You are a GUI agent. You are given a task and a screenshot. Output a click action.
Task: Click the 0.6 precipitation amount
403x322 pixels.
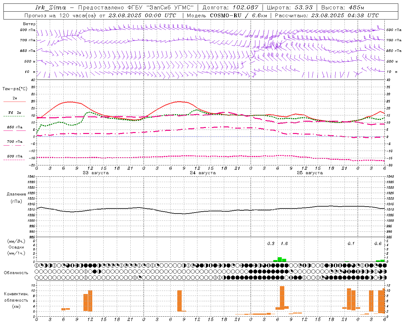pyautogui.click(x=378, y=244)
